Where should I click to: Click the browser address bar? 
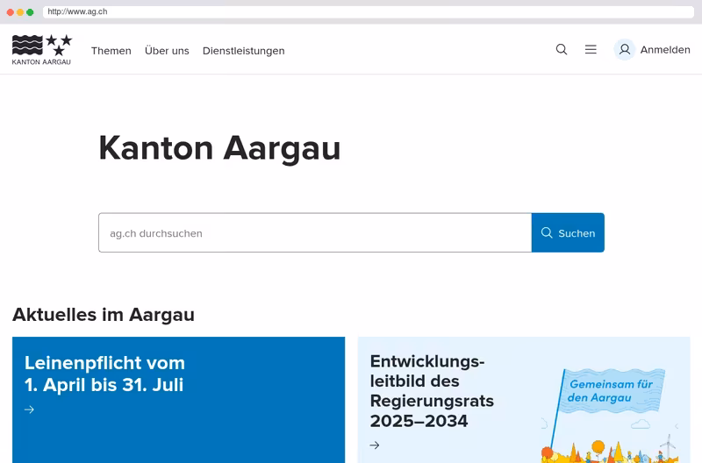(368, 11)
